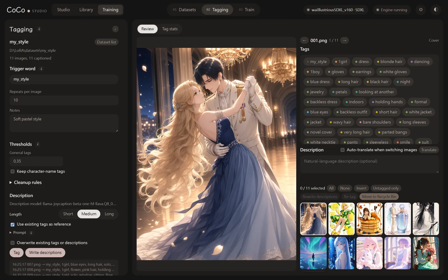The image size is (448, 280).
Task: Click info icon beside Thresholds
Action: [x=38, y=144]
